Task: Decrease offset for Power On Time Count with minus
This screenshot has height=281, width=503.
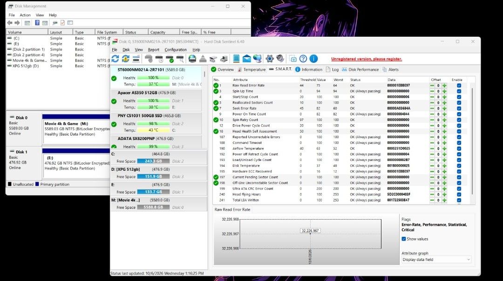Action: (x=432, y=114)
